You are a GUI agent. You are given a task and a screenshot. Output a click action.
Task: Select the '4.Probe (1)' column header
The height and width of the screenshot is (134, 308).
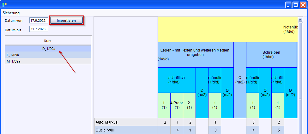click(177, 105)
